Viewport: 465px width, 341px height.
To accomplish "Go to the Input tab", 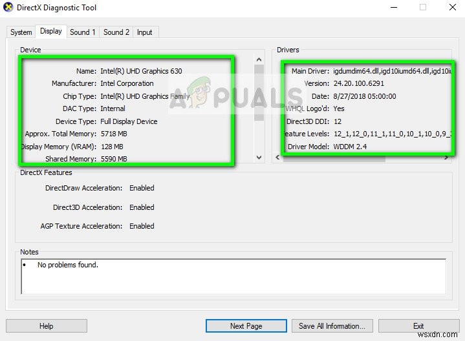I will [x=145, y=32].
